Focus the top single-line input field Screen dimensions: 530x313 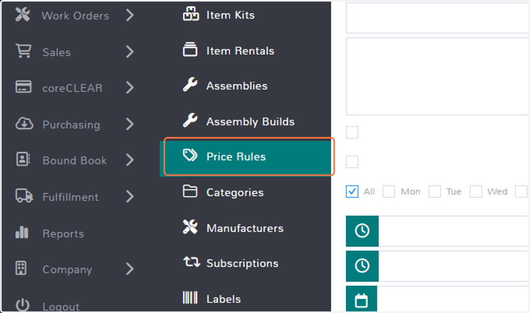(x=438, y=17)
